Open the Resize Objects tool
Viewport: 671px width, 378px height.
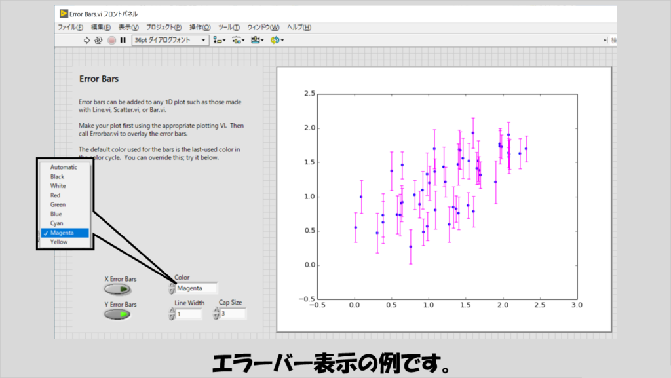(x=257, y=40)
